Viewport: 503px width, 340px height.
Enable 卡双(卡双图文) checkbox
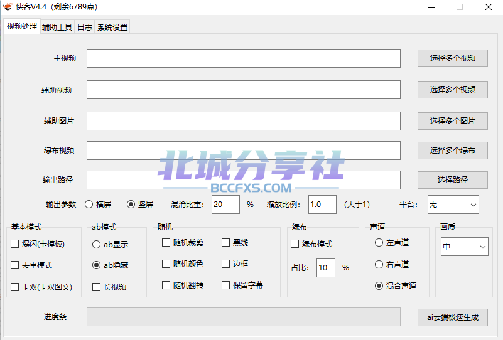click(14, 287)
